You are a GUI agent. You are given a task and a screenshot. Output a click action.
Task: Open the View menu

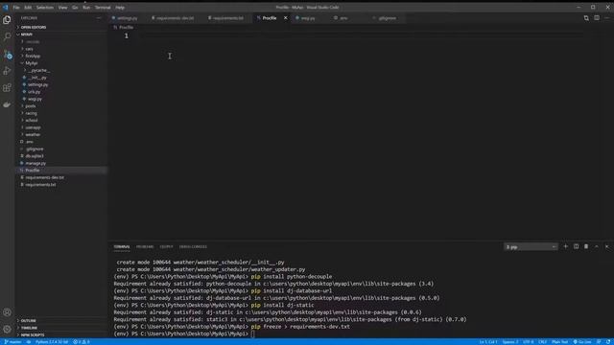(62, 8)
